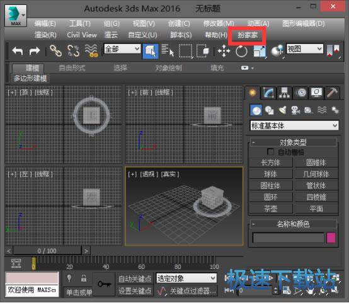The width and height of the screenshot is (349, 303).
Task: Select the Link tool chain icon
Action: pyautogui.click(x=55, y=51)
